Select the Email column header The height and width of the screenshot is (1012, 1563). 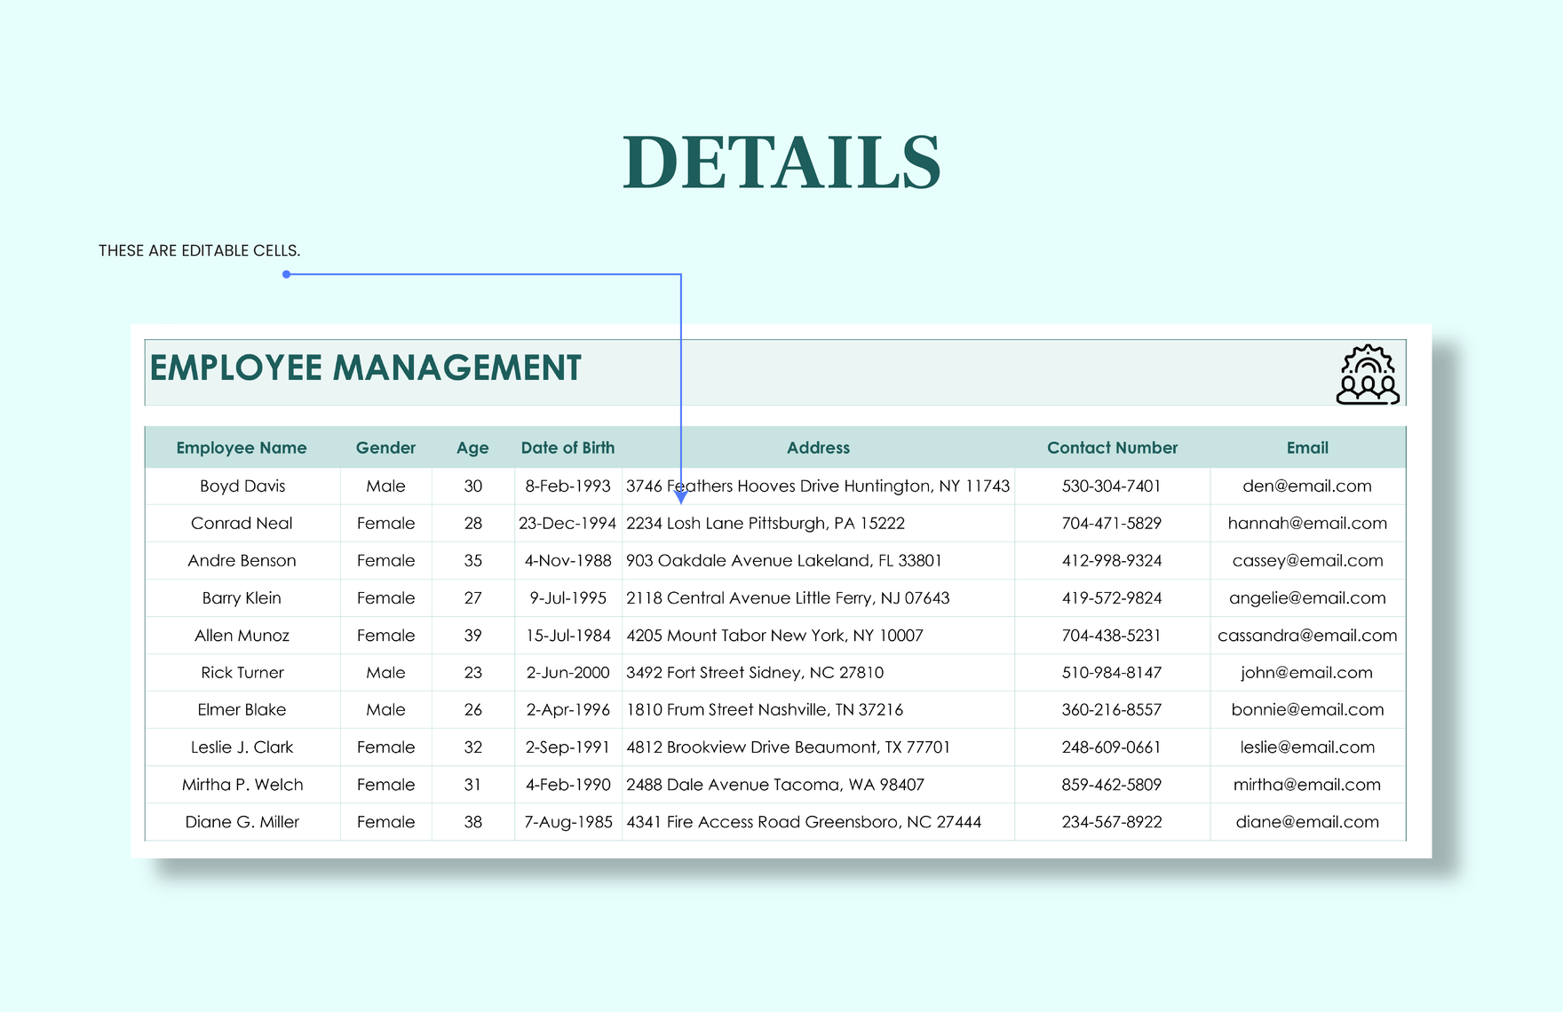point(1307,448)
